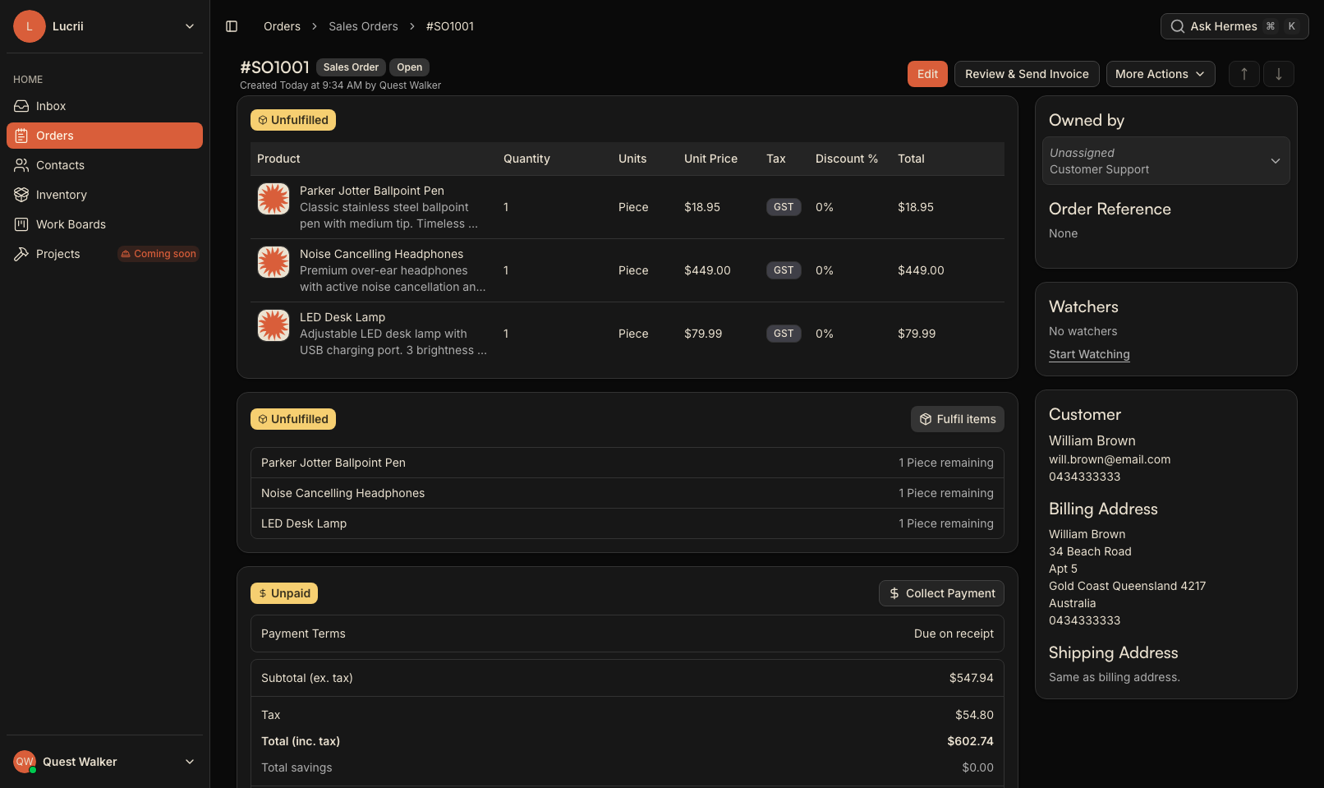Go to next order with down arrow
Image resolution: width=1324 pixels, height=788 pixels.
click(1279, 74)
